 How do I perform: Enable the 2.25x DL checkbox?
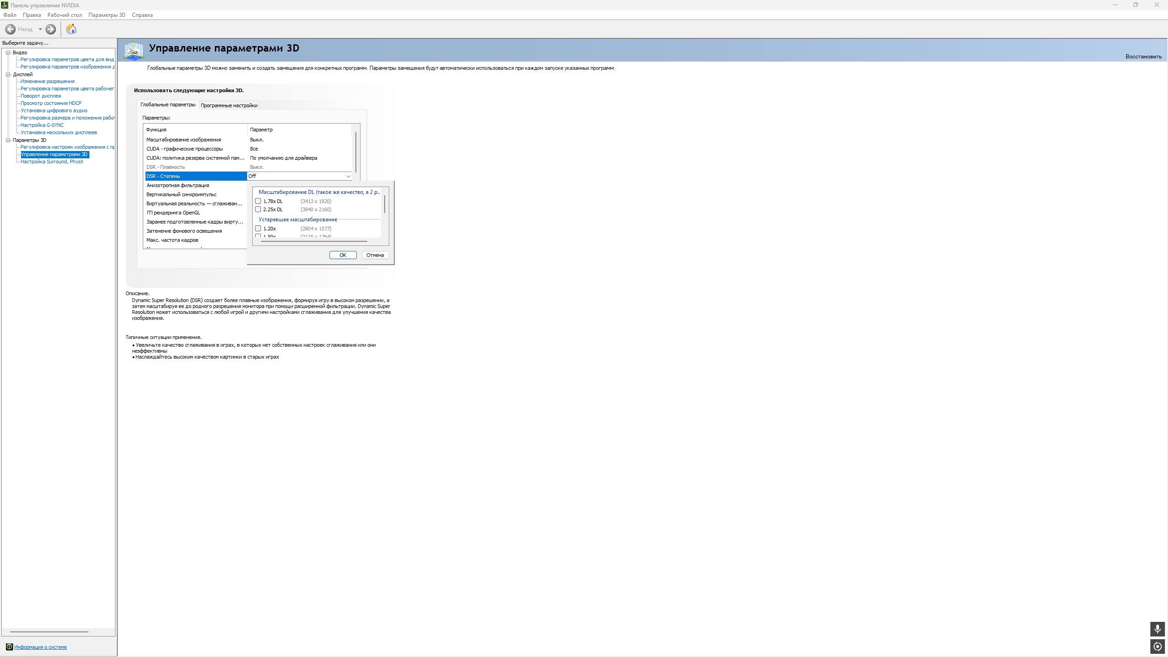click(x=258, y=209)
